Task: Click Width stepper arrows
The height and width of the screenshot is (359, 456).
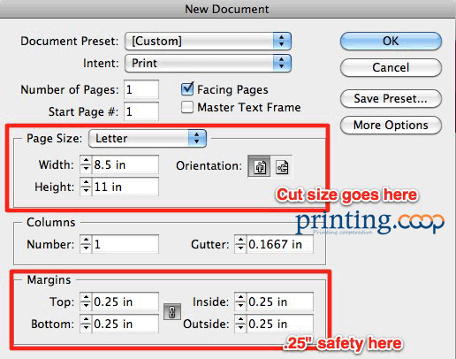Action: click(x=86, y=164)
